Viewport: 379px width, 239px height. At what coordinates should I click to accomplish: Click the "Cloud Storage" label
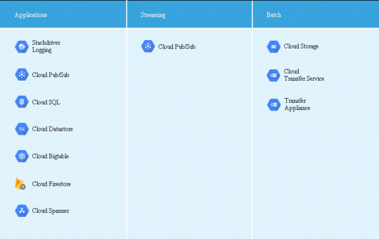tap(301, 46)
